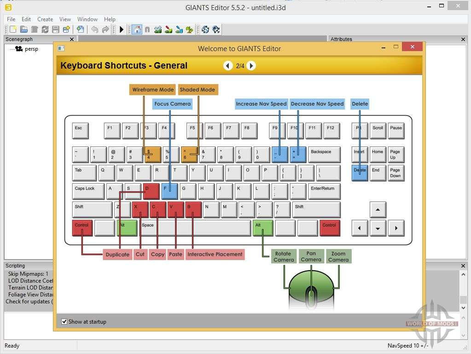Click the Rotate Camera label
The width and height of the screenshot is (471, 354).
click(284, 256)
